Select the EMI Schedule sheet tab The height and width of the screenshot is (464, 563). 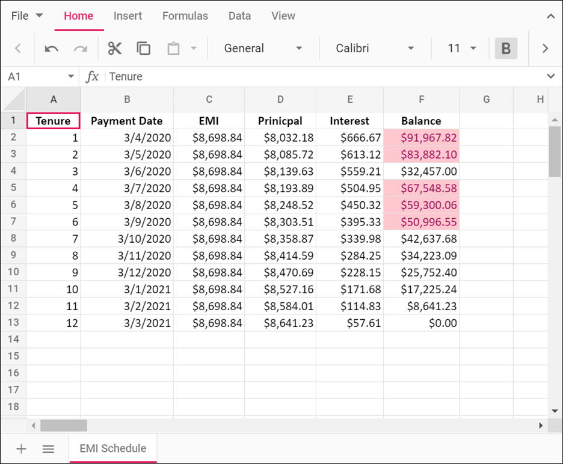point(113,448)
